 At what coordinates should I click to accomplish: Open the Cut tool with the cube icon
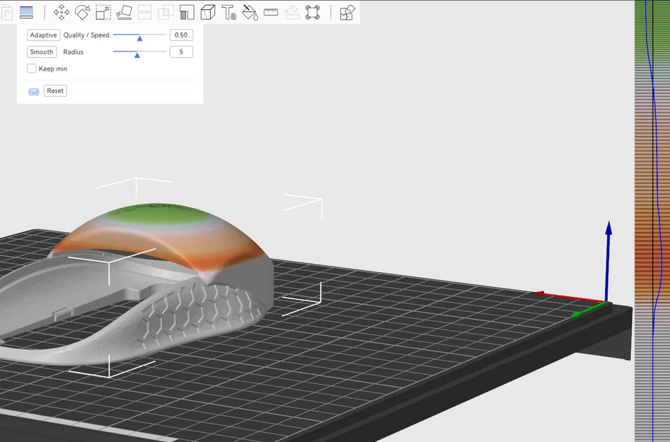click(208, 12)
